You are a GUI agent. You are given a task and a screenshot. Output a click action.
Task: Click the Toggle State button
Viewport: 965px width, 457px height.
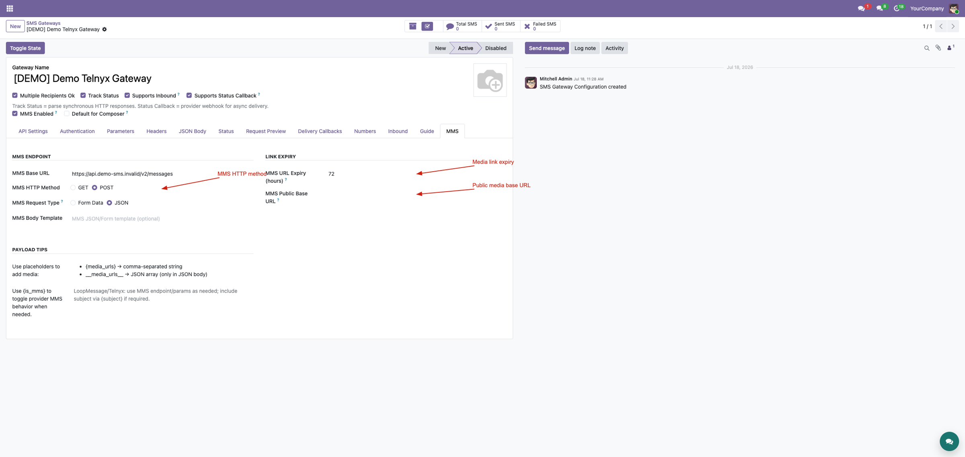[25, 48]
